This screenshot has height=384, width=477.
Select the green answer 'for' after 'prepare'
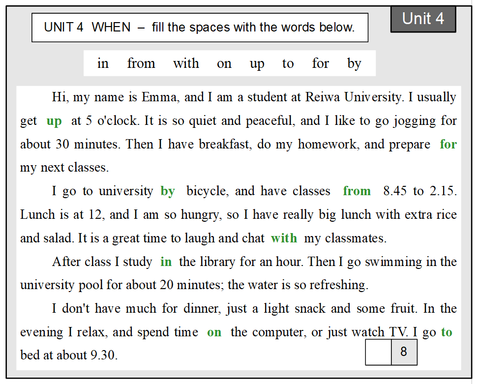[x=448, y=144]
